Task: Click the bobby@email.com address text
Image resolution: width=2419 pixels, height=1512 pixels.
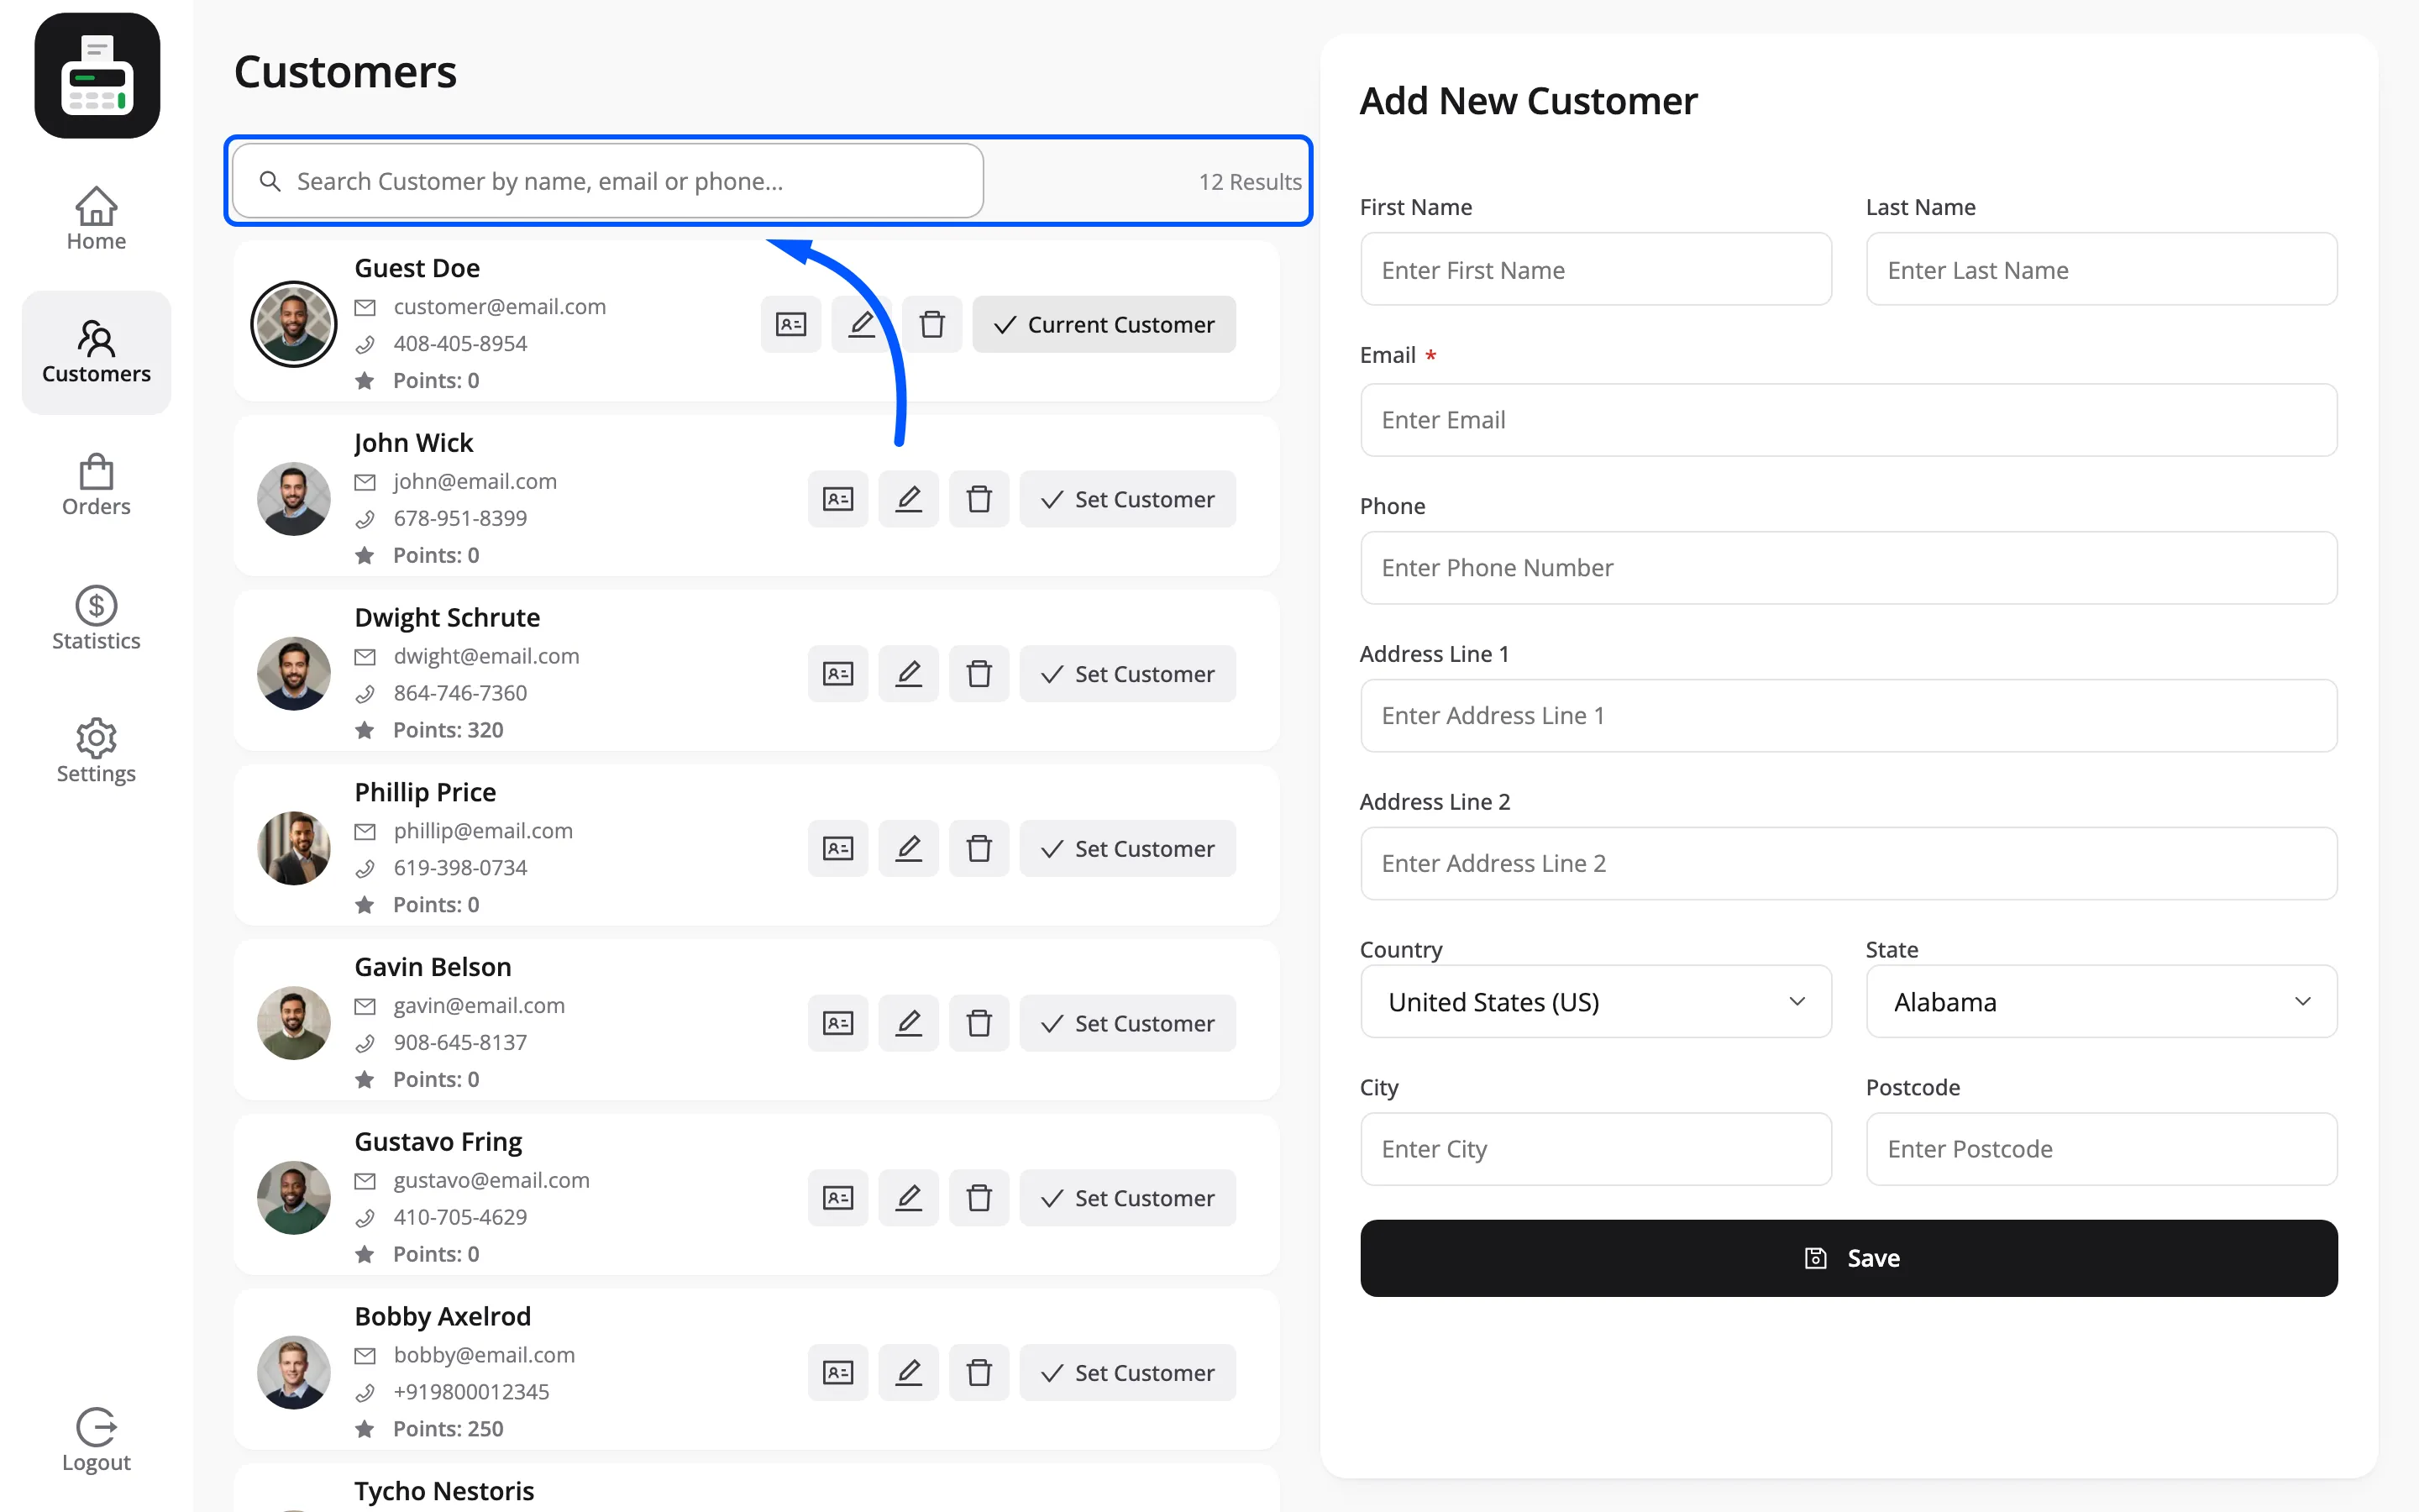Action: [484, 1355]
